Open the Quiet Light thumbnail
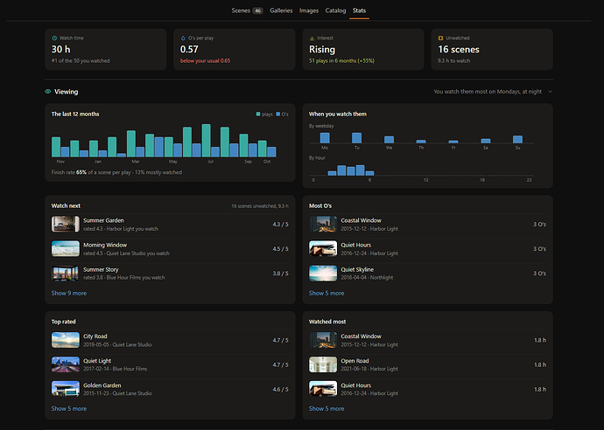Viewport: 604px width, 430px height. pyautogui.click(x=66, y=364)
